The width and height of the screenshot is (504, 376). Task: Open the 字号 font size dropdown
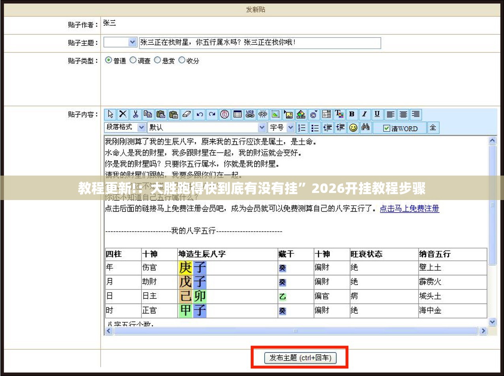[x=282, y=127]
